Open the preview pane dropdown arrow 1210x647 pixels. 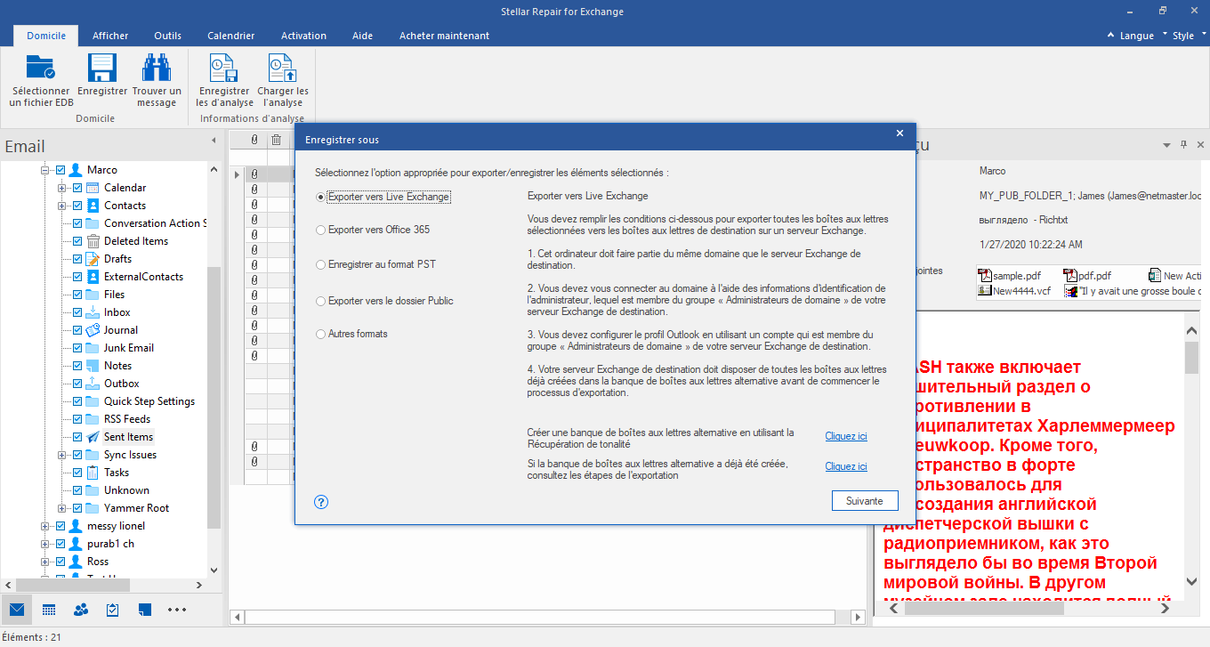[x=1167, y=144]
